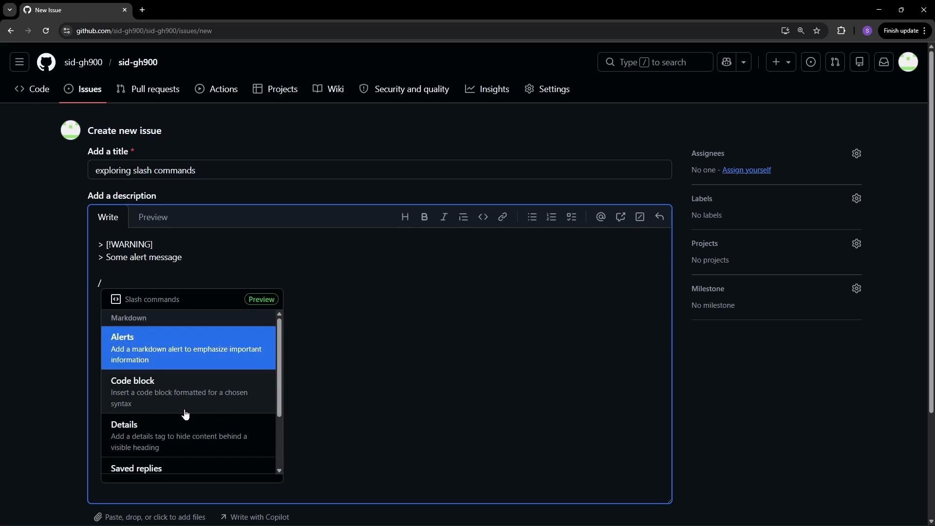This screenshot has width=935, height=526.
Task: Open the Insights tab
Action: pos(487,89)
